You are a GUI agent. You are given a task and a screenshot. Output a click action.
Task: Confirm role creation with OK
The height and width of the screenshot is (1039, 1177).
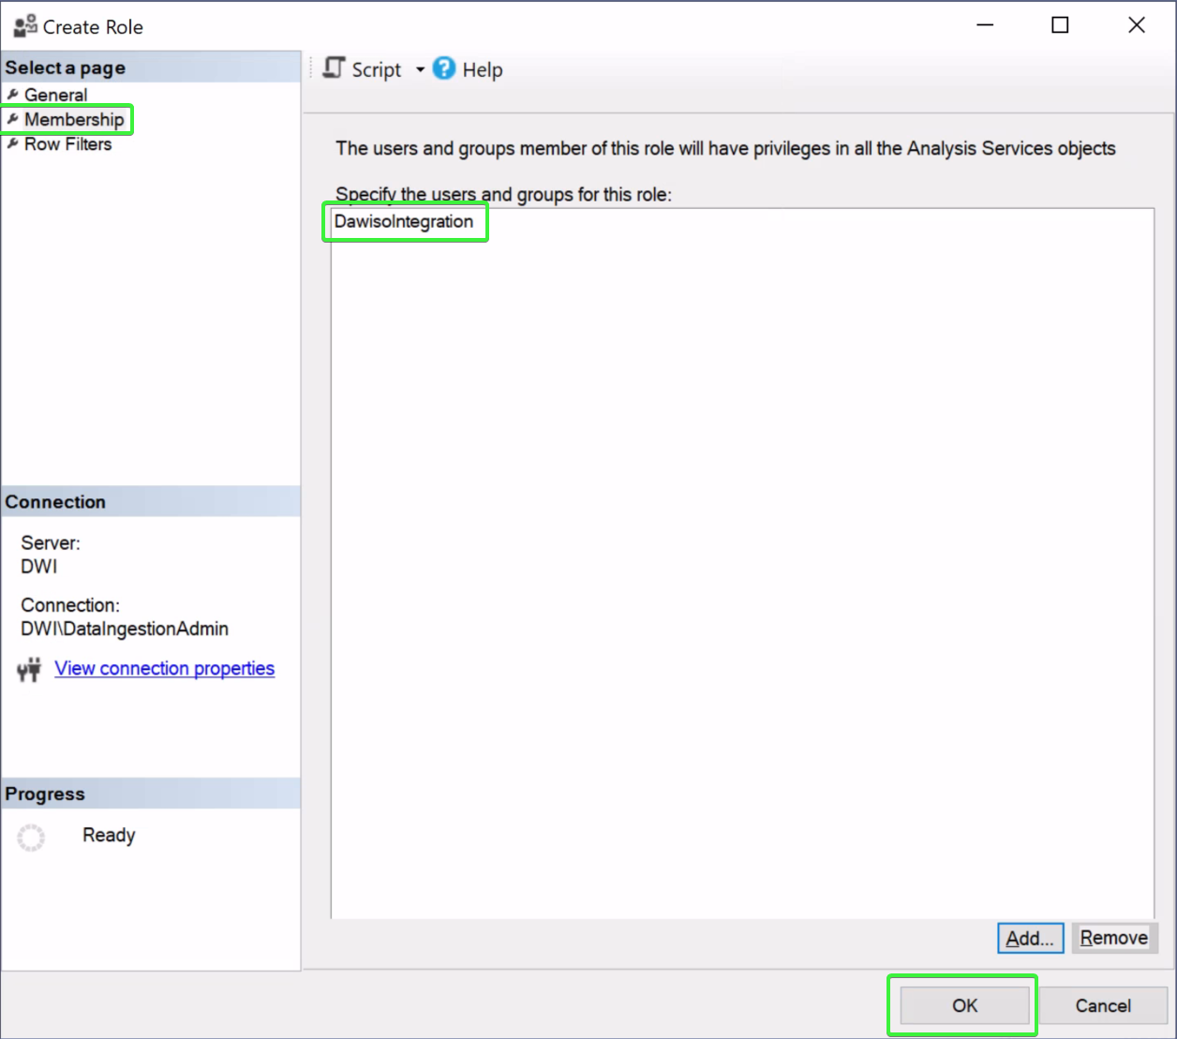click(963, 1005)
